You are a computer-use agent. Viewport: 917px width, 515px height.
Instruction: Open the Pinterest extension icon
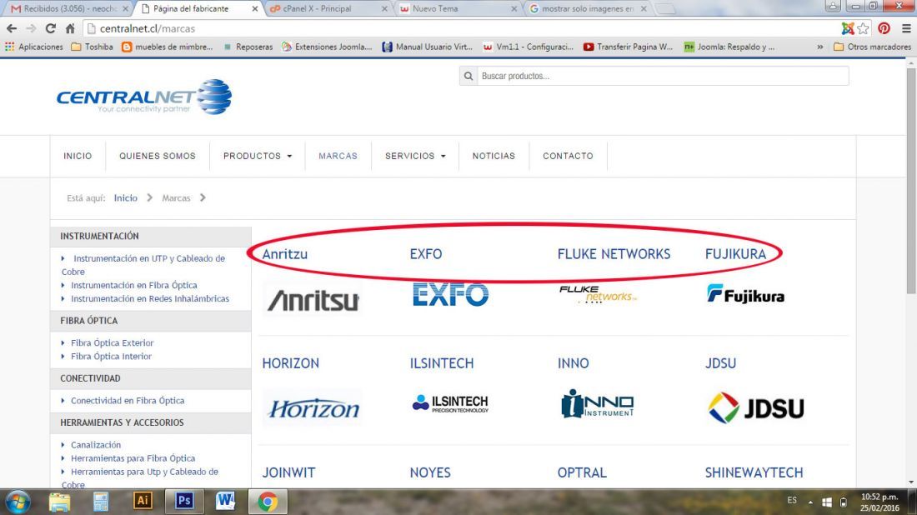tap(884, 28)
